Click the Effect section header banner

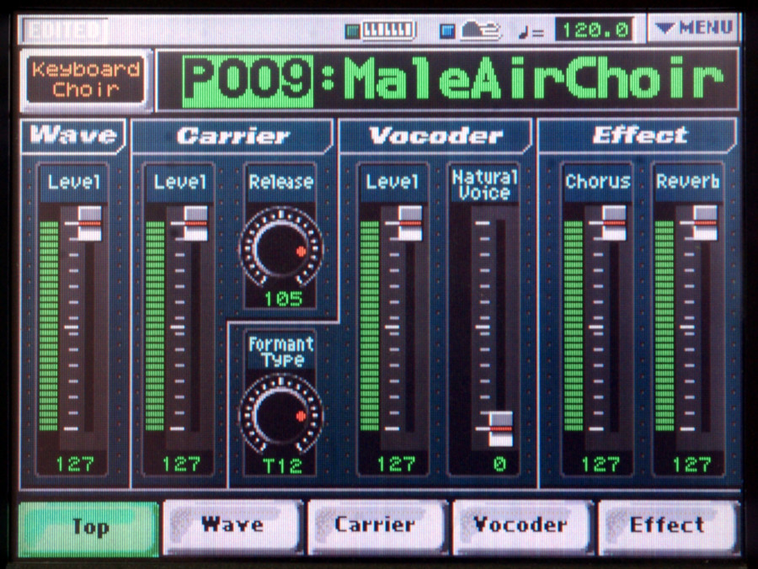point(636,134)
